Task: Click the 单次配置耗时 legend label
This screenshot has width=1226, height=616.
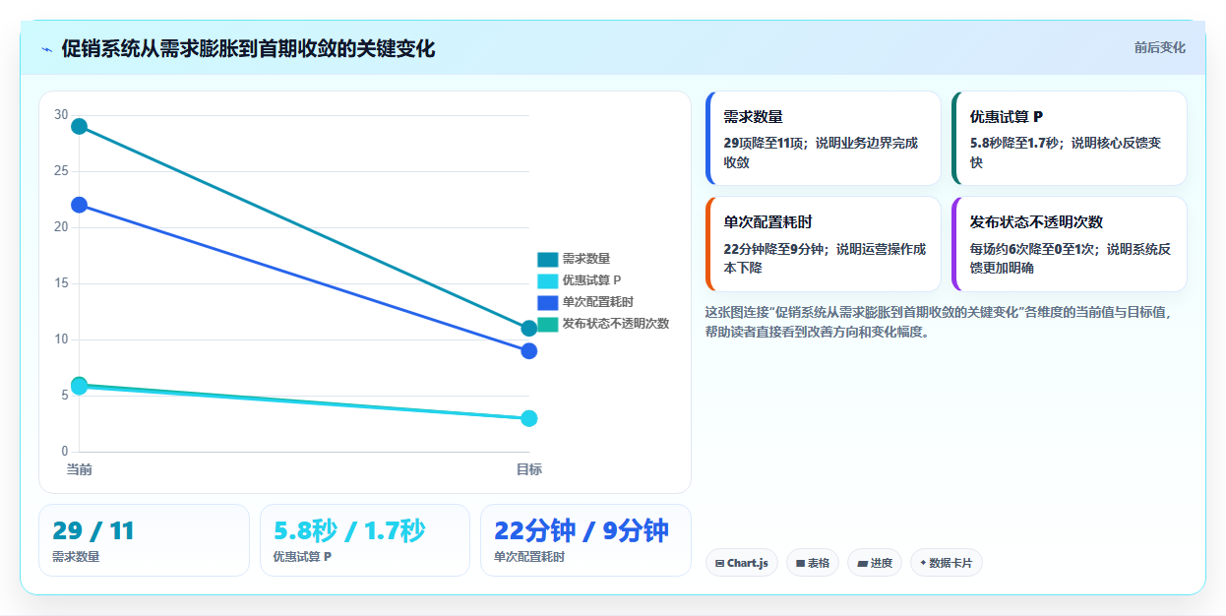Action: (598, 302)
